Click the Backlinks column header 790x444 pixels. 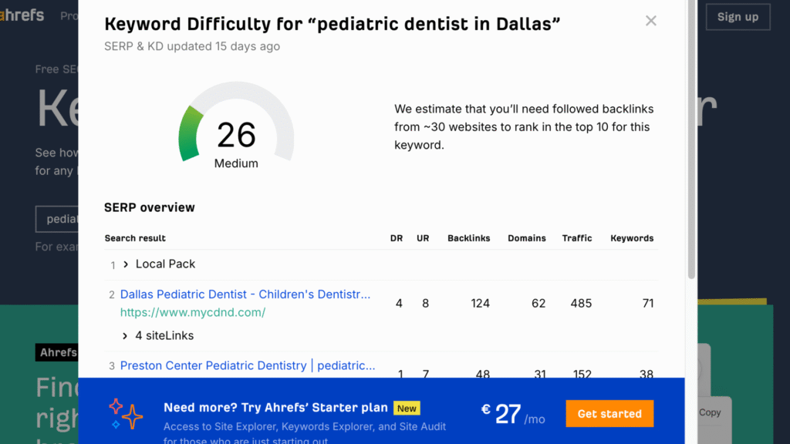point(468,238)
